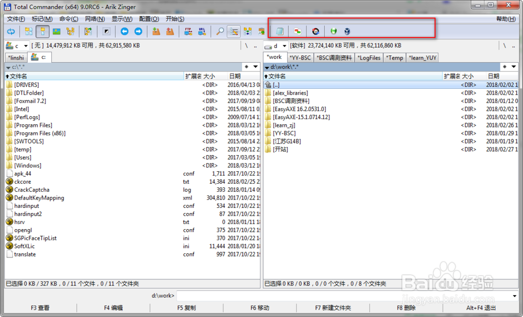Select the full details view icon

42,32
